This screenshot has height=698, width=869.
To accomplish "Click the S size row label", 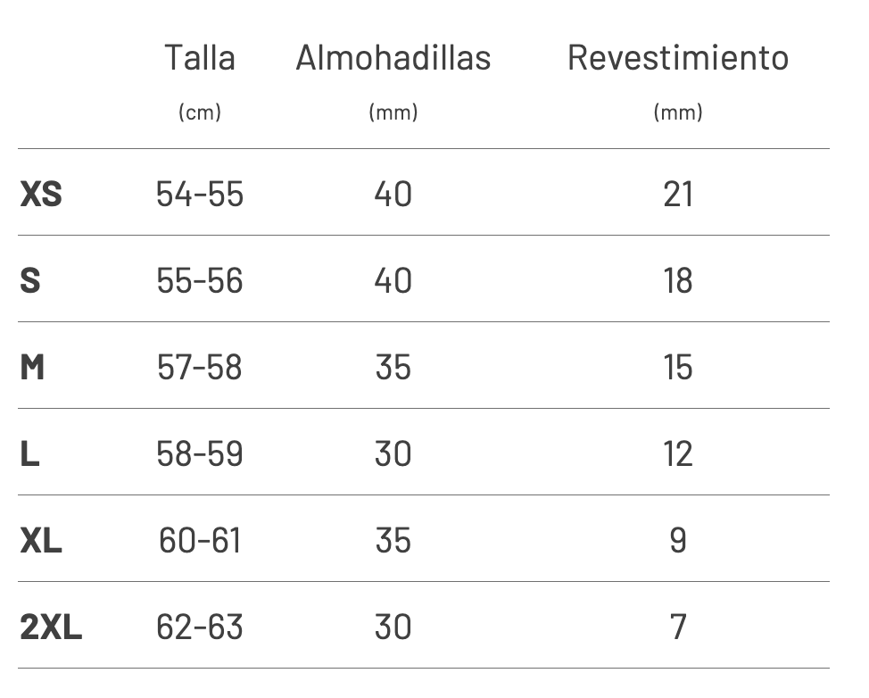I will click(x=30, y=280).
